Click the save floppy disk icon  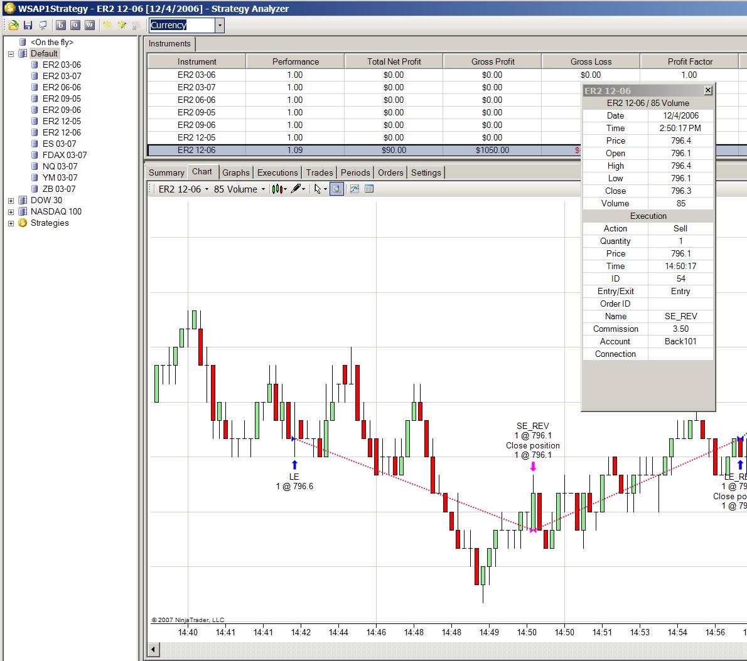point(28,25)
